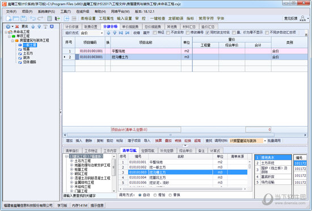312x211 pixels.
Task: Click the Redo arrow icon
Action: 40,19
